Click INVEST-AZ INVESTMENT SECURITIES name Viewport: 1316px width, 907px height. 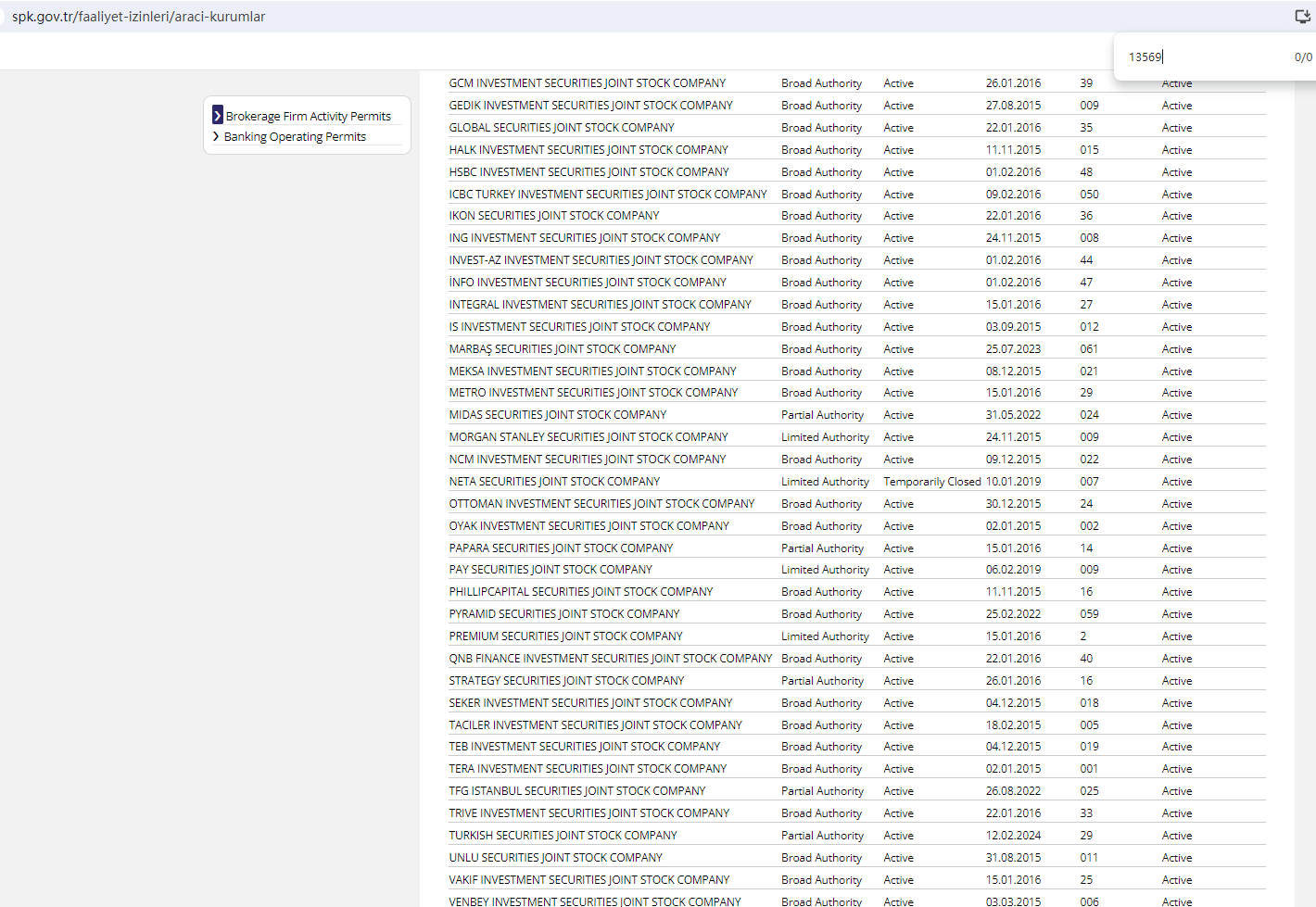click(601, 260)
